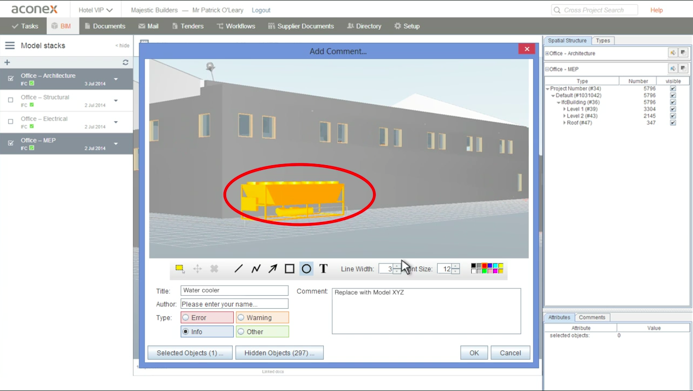693x391 pixels.
Task: Toggle visibility of Roof (#47)
Action: coord(673,123)
